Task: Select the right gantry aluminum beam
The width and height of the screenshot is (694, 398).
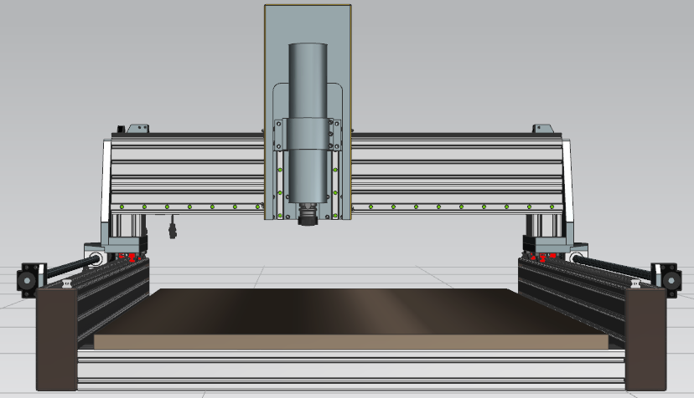Action: pyautogui.click(x=453, y=171)
